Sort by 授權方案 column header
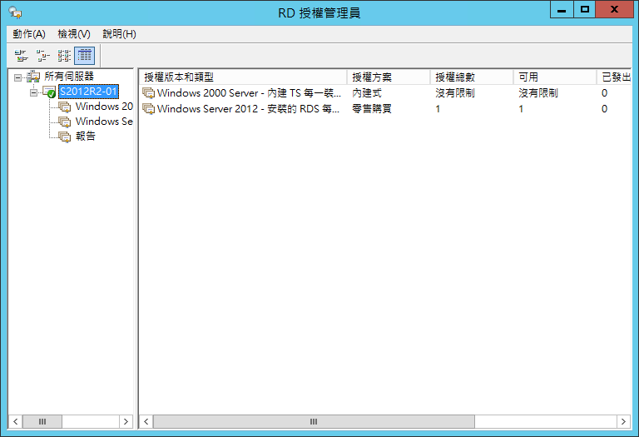 coord(389,77)
